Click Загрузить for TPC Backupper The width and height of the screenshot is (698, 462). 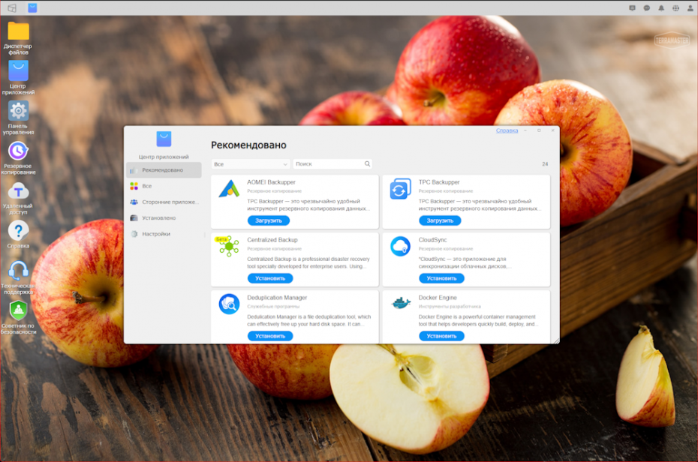pyautogui.click(x=440, y=220)
